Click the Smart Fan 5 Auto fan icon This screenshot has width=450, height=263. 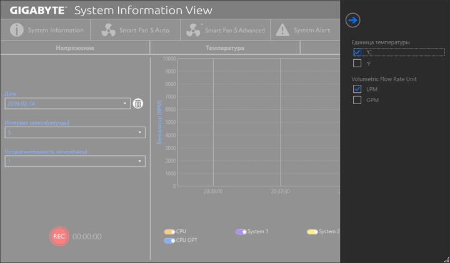point(107,30)
